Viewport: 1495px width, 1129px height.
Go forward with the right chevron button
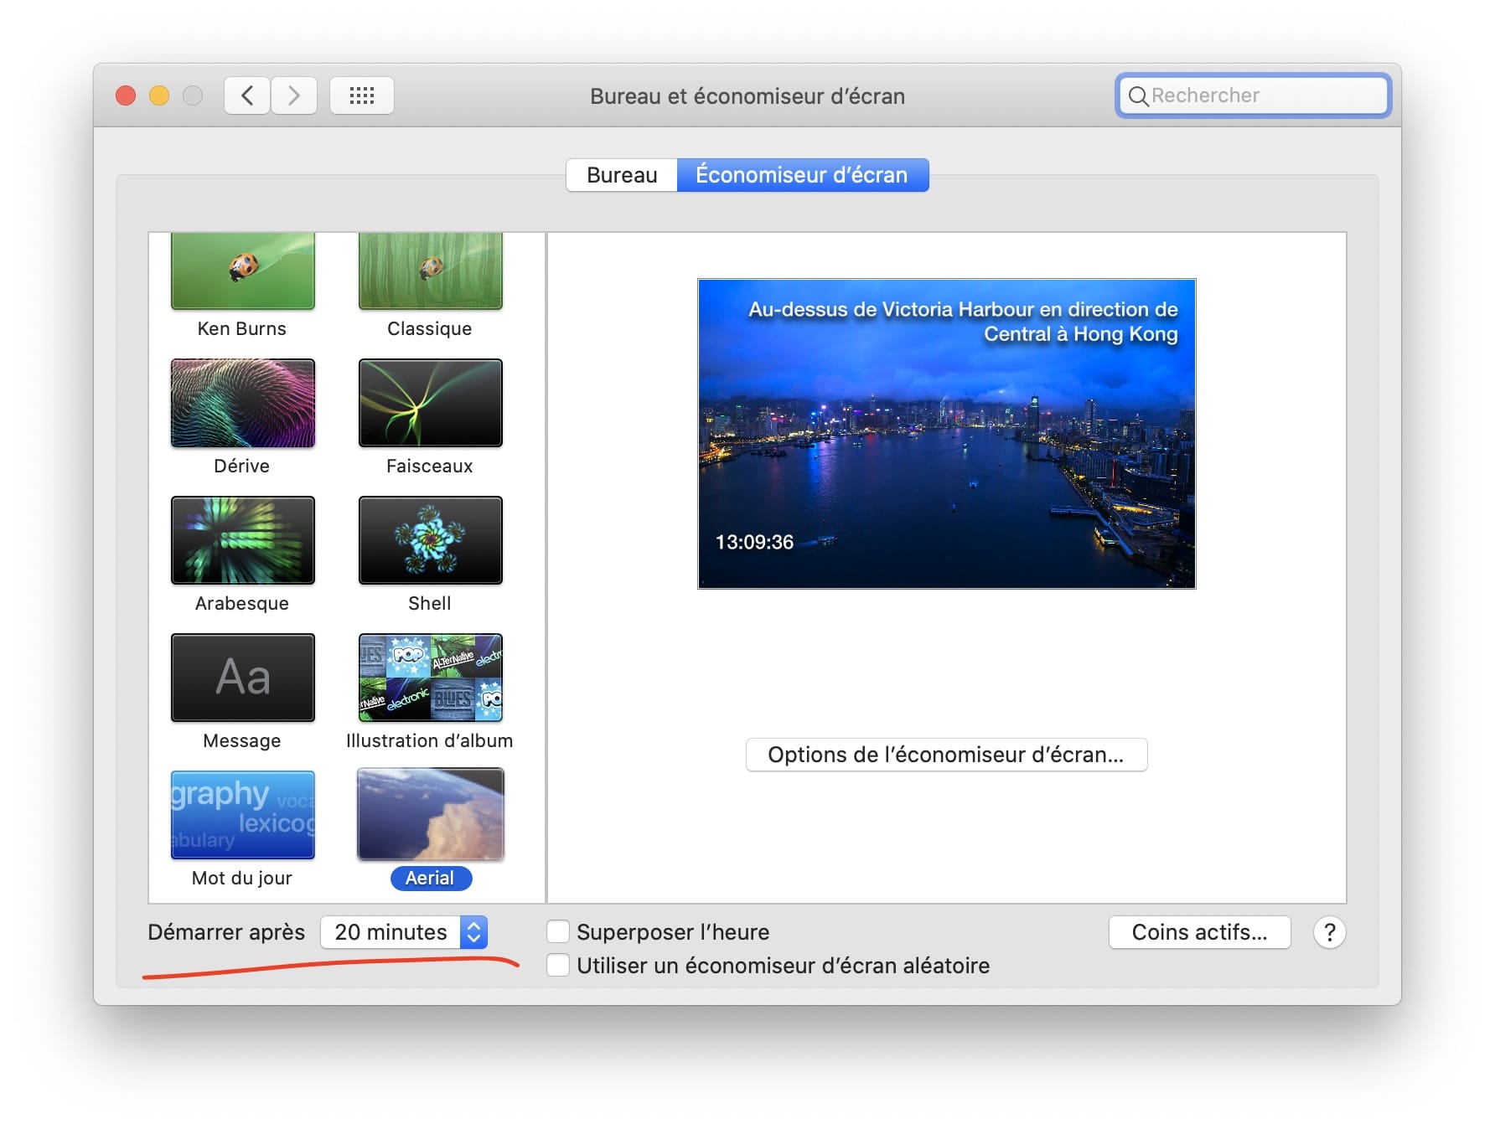click(x=294, y=95)
